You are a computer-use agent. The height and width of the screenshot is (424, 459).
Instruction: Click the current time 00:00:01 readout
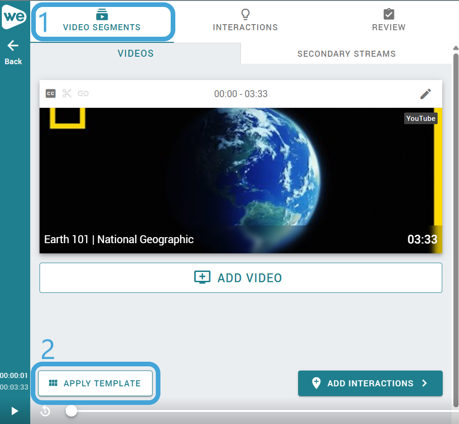(x=14, y=376)
